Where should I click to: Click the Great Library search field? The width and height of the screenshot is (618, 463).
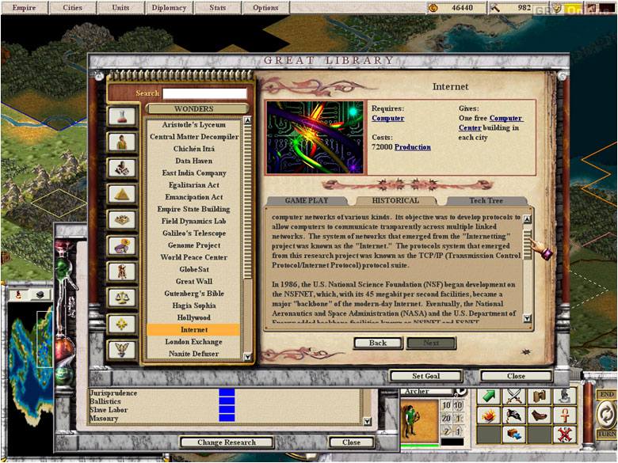point(204,93)
